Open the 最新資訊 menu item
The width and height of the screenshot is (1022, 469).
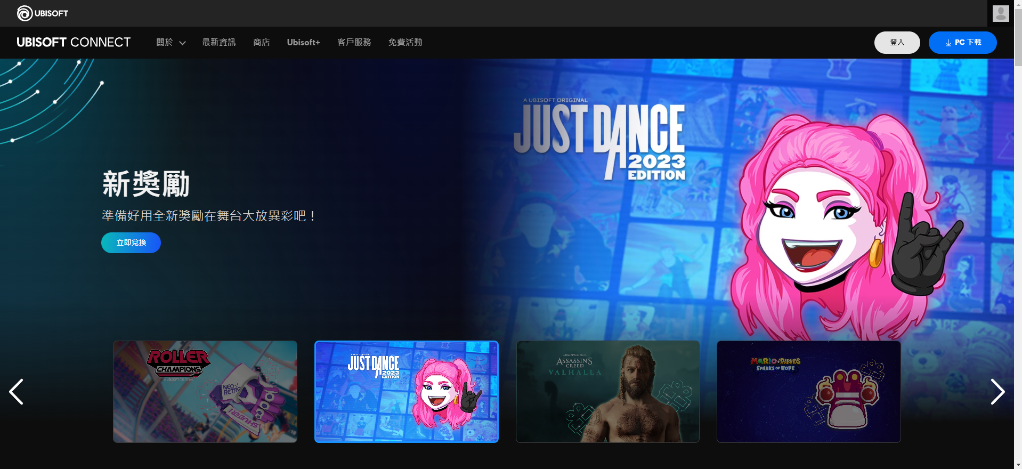click(x=218, y=42)
